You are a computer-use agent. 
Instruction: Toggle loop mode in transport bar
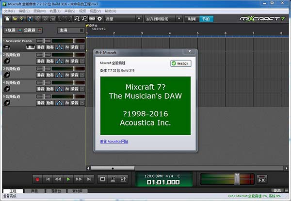pyautogui.click(x=102, y=179)
